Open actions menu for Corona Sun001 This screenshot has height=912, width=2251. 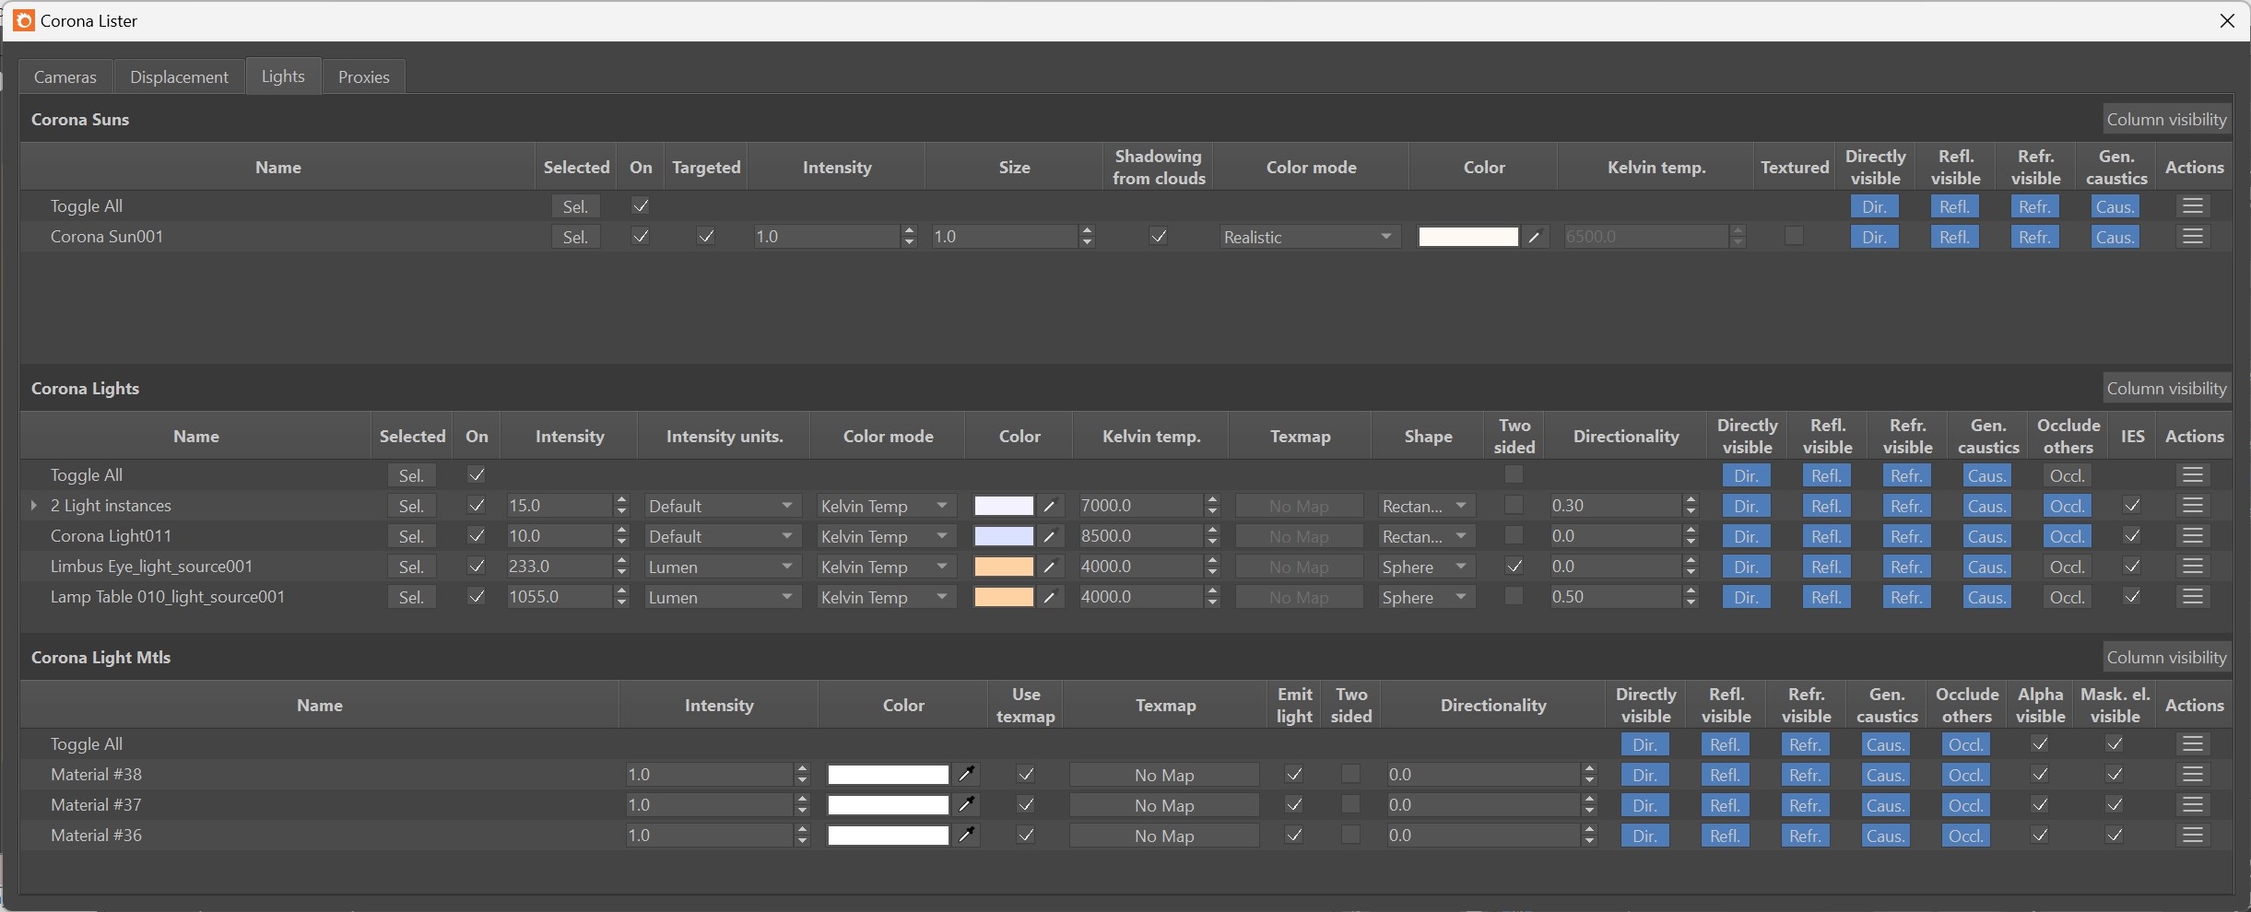coord(2193,237)
